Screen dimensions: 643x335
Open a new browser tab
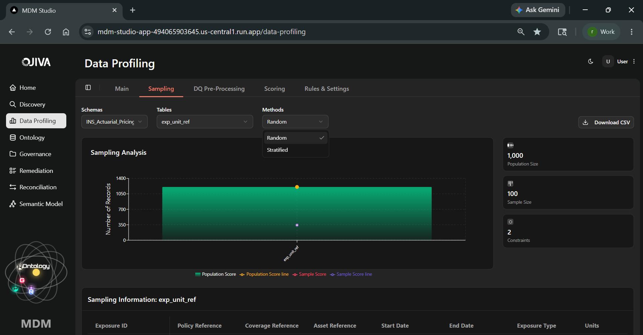[133, 10]
